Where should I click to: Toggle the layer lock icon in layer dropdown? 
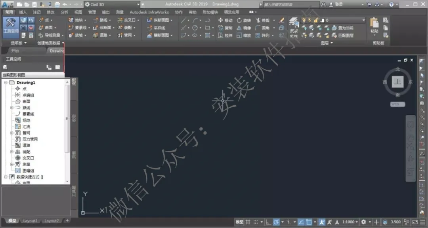(x=316, y=20)
